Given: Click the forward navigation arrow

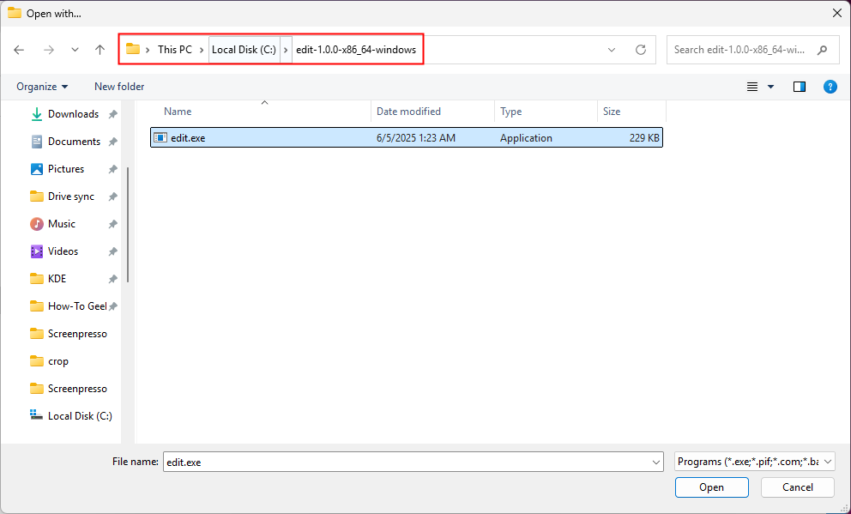Looking at the screenshot, I should (x=49, y=50).
